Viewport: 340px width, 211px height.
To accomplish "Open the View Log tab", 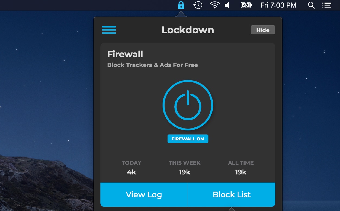I will click(144, 194).
